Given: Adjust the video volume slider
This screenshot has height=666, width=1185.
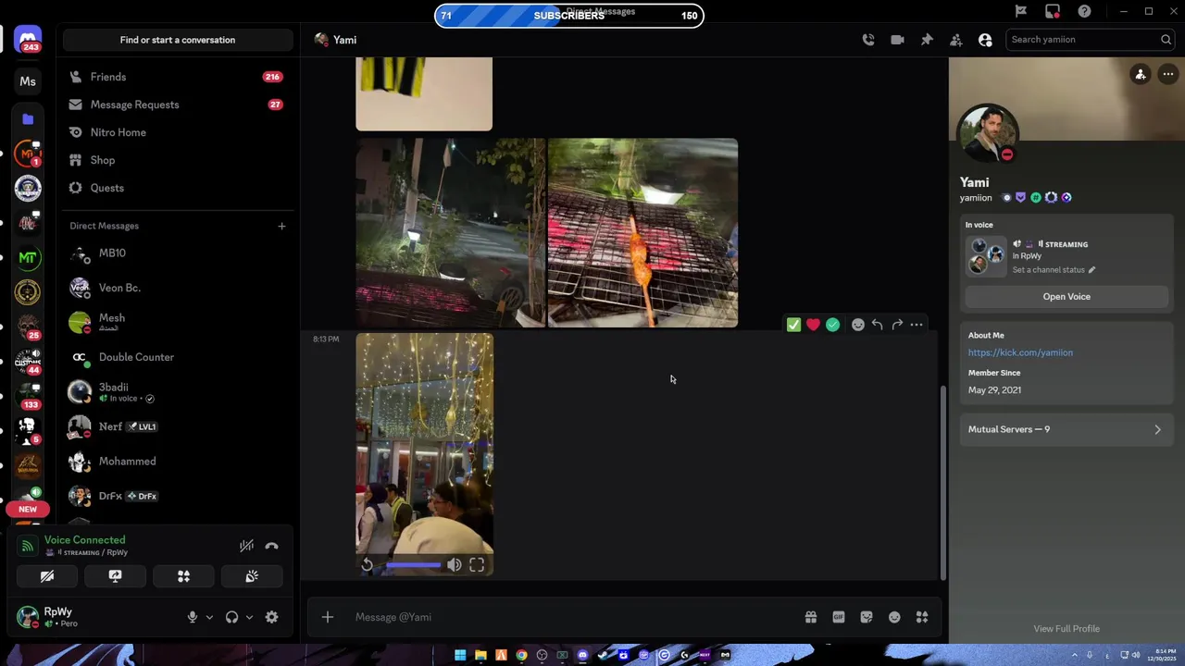Looking at the screenshot, I should coord(414,565).
